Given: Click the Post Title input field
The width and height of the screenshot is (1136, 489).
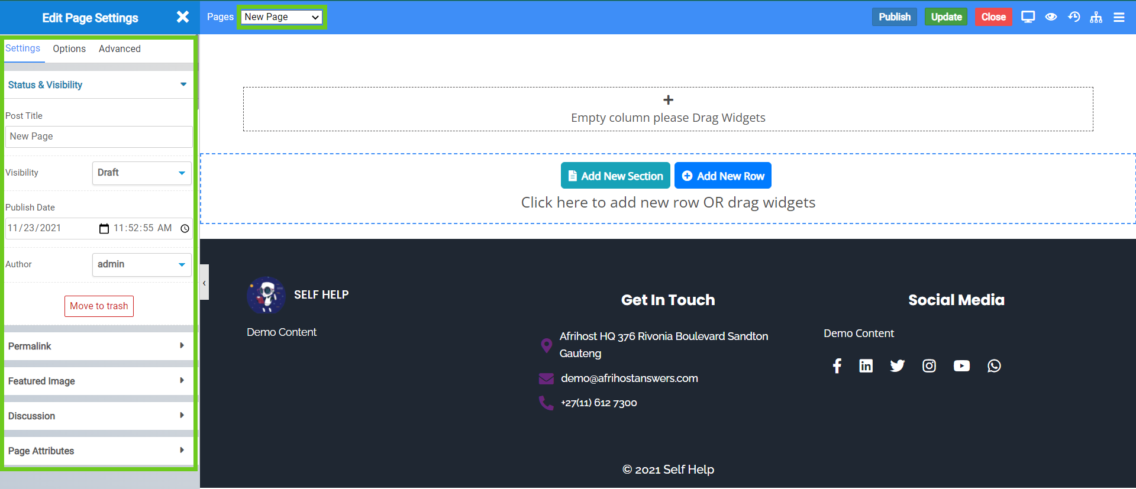Looking at the screenshot, I should (99, 137).
